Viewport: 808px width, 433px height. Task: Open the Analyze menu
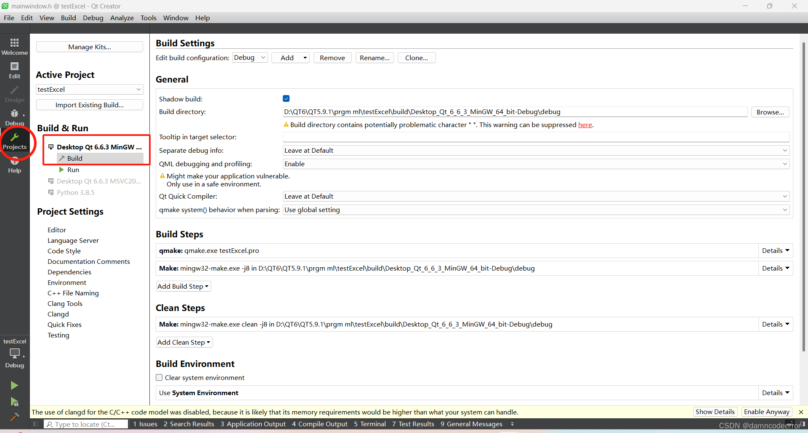(x=122, y=18)
